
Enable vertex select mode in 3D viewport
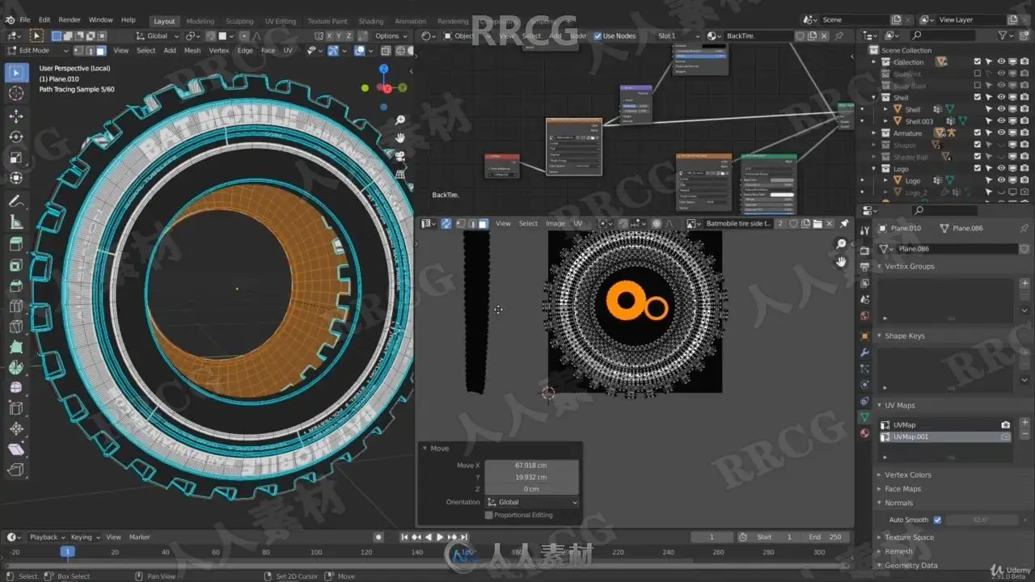(79, 50)
